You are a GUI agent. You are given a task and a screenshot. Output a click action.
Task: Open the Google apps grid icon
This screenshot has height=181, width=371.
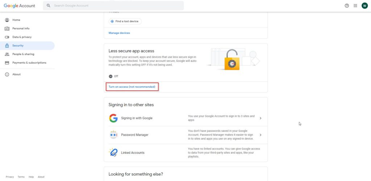pos(355,6)
